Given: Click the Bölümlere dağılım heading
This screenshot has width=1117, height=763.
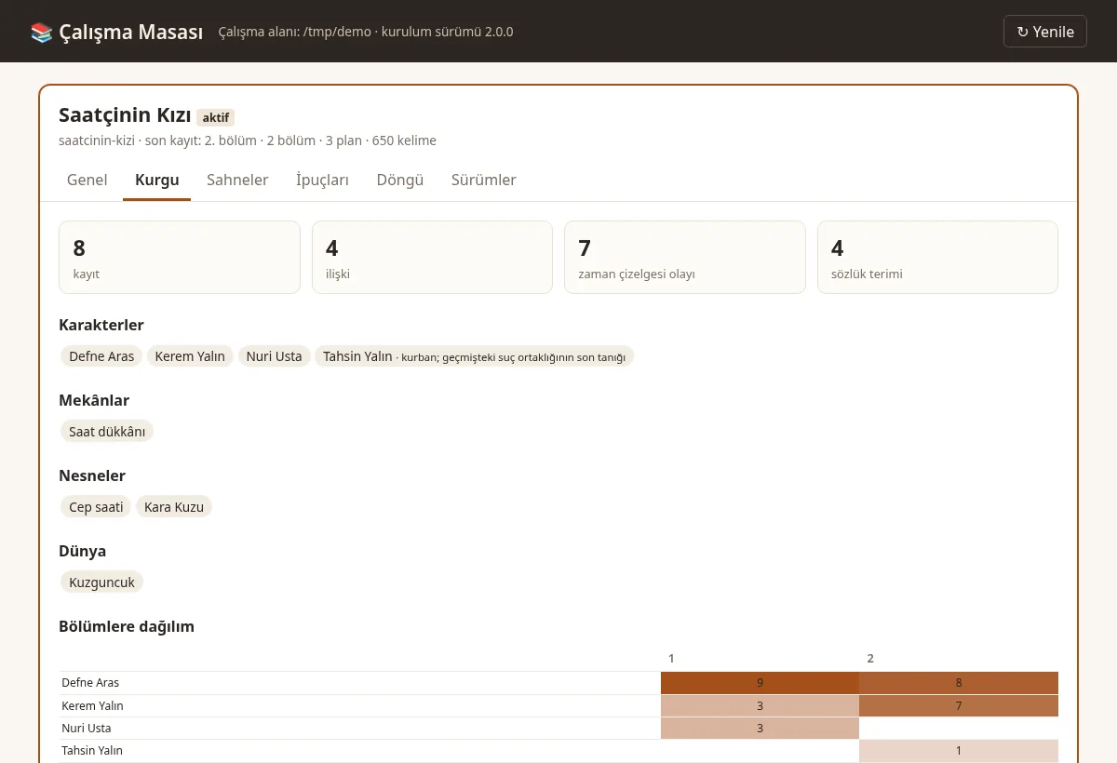Looking at the screenshot, I should (x=127, y=626).
